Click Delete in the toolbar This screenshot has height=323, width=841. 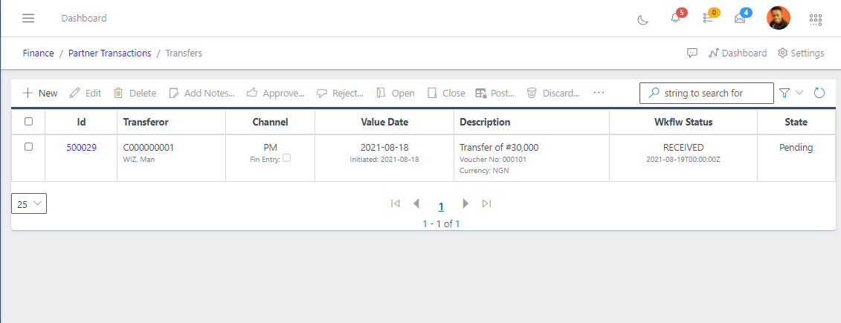(x=135, y=94)
